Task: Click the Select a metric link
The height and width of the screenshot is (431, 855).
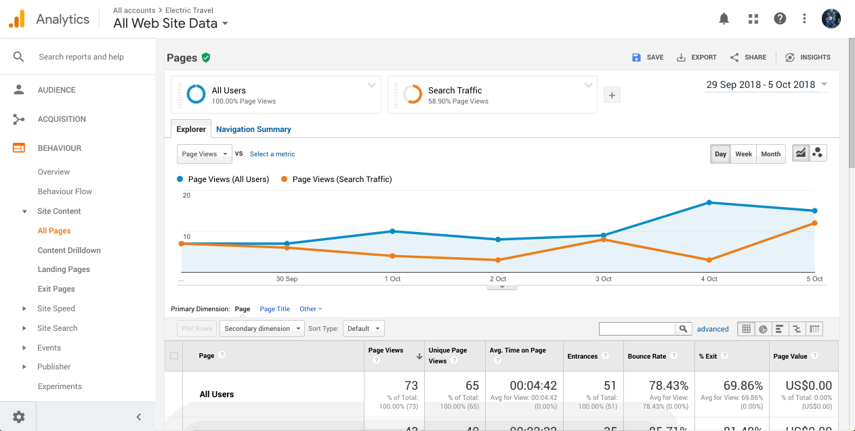Action: 272,154
